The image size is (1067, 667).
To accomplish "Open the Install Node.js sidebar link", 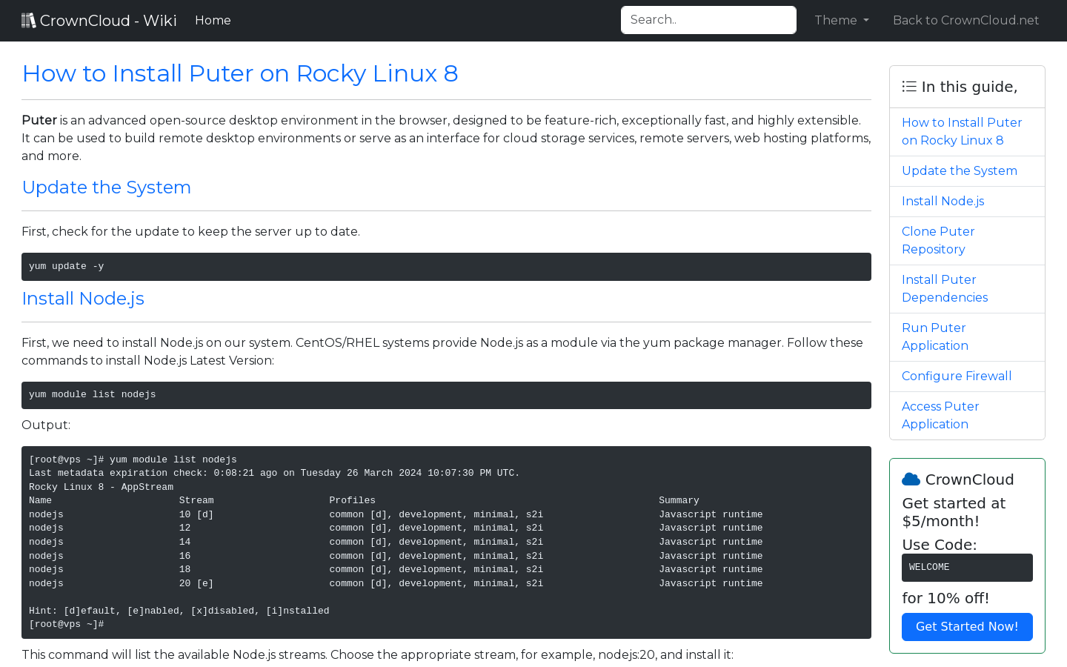I will click(x=943, y=201).
